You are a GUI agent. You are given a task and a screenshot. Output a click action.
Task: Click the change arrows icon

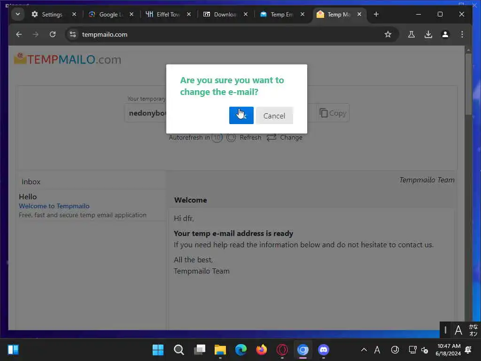click(x=272, y=138)
